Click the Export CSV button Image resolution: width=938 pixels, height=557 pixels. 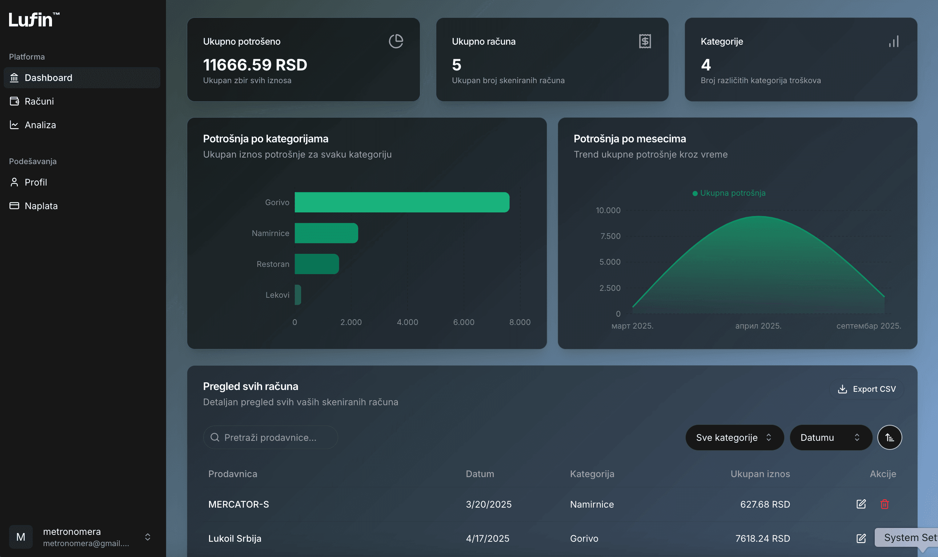866,389
